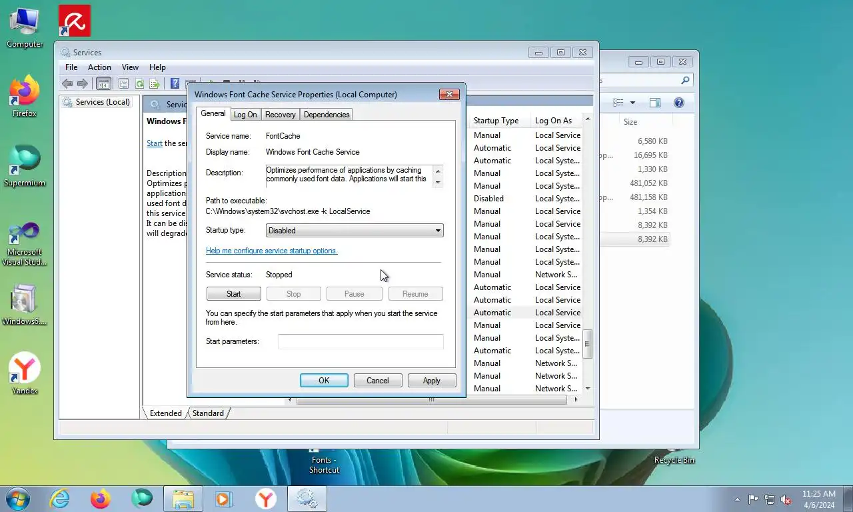Screen dimensions: 853x512
Task: Click Apply in the properties dialog
Action: pos(432,381)
